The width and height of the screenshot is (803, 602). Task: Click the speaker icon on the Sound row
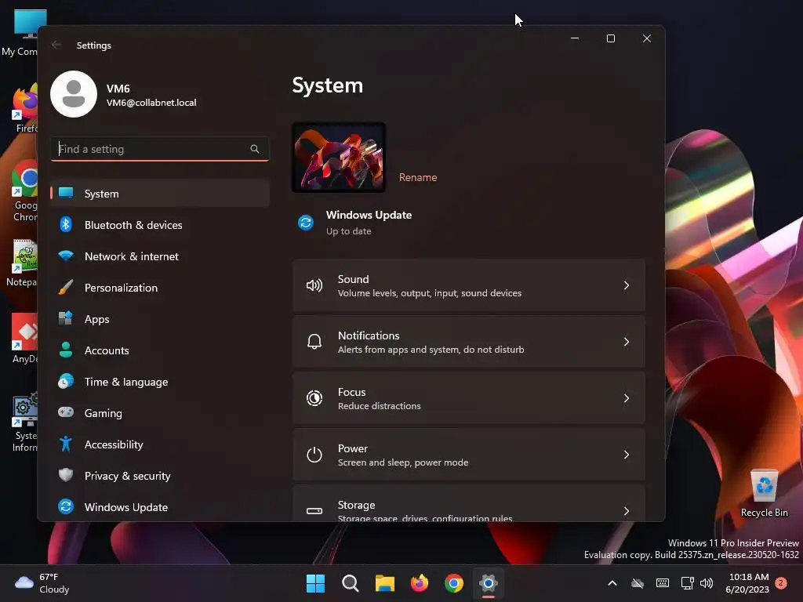pos(314,285)
